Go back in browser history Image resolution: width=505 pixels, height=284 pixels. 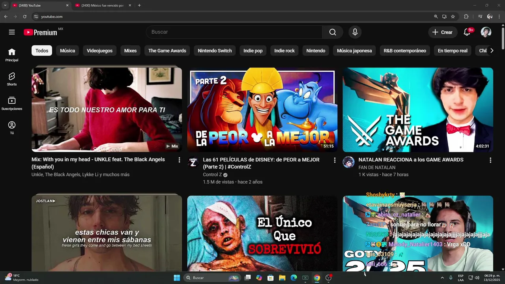point(6,17)
